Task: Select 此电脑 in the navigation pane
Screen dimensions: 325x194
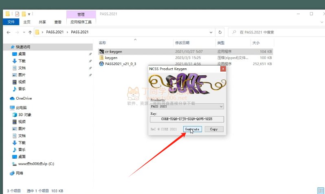Action: click(x=21, y=108)
